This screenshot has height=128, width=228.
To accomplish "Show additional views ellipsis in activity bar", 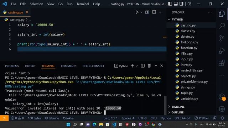I will (x=222, y=75).
